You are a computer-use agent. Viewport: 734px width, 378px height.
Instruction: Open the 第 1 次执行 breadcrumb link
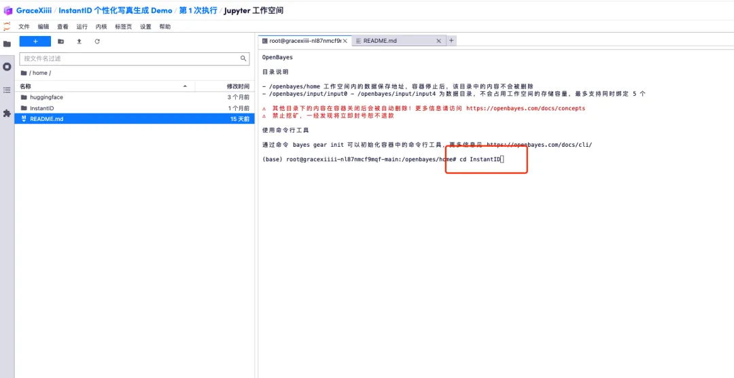click(198, 10)
